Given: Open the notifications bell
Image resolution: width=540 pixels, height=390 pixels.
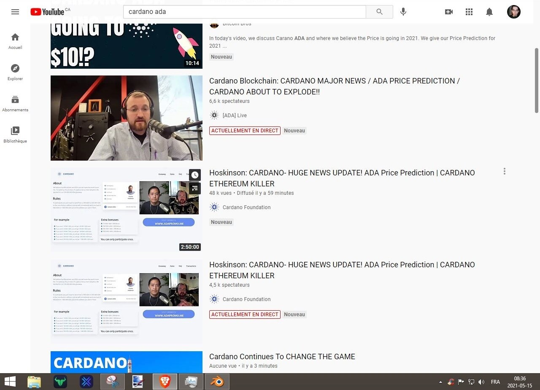Looking at the screenshot, I should click(489, 12).
